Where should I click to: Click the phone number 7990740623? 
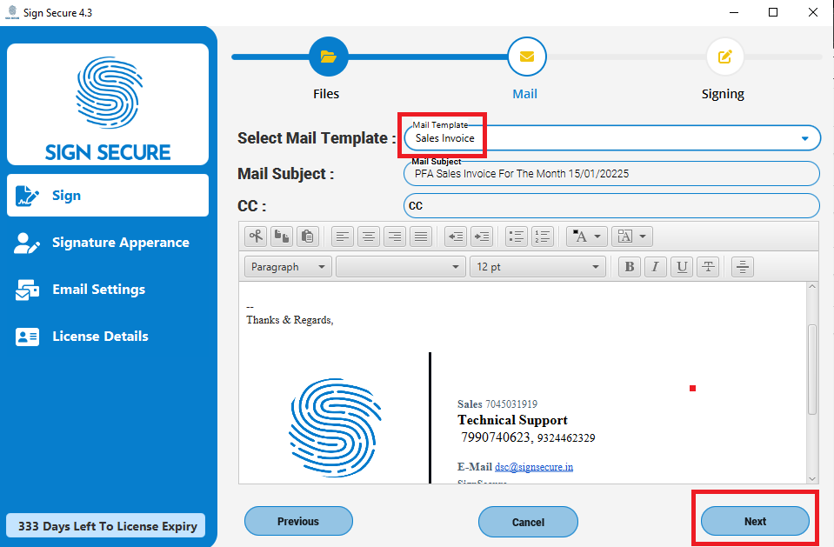496,437
